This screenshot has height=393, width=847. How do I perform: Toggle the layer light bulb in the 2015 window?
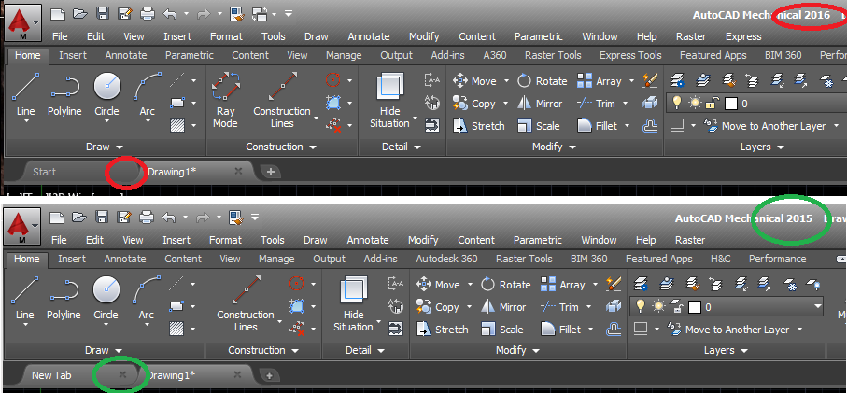click(641, 306)
